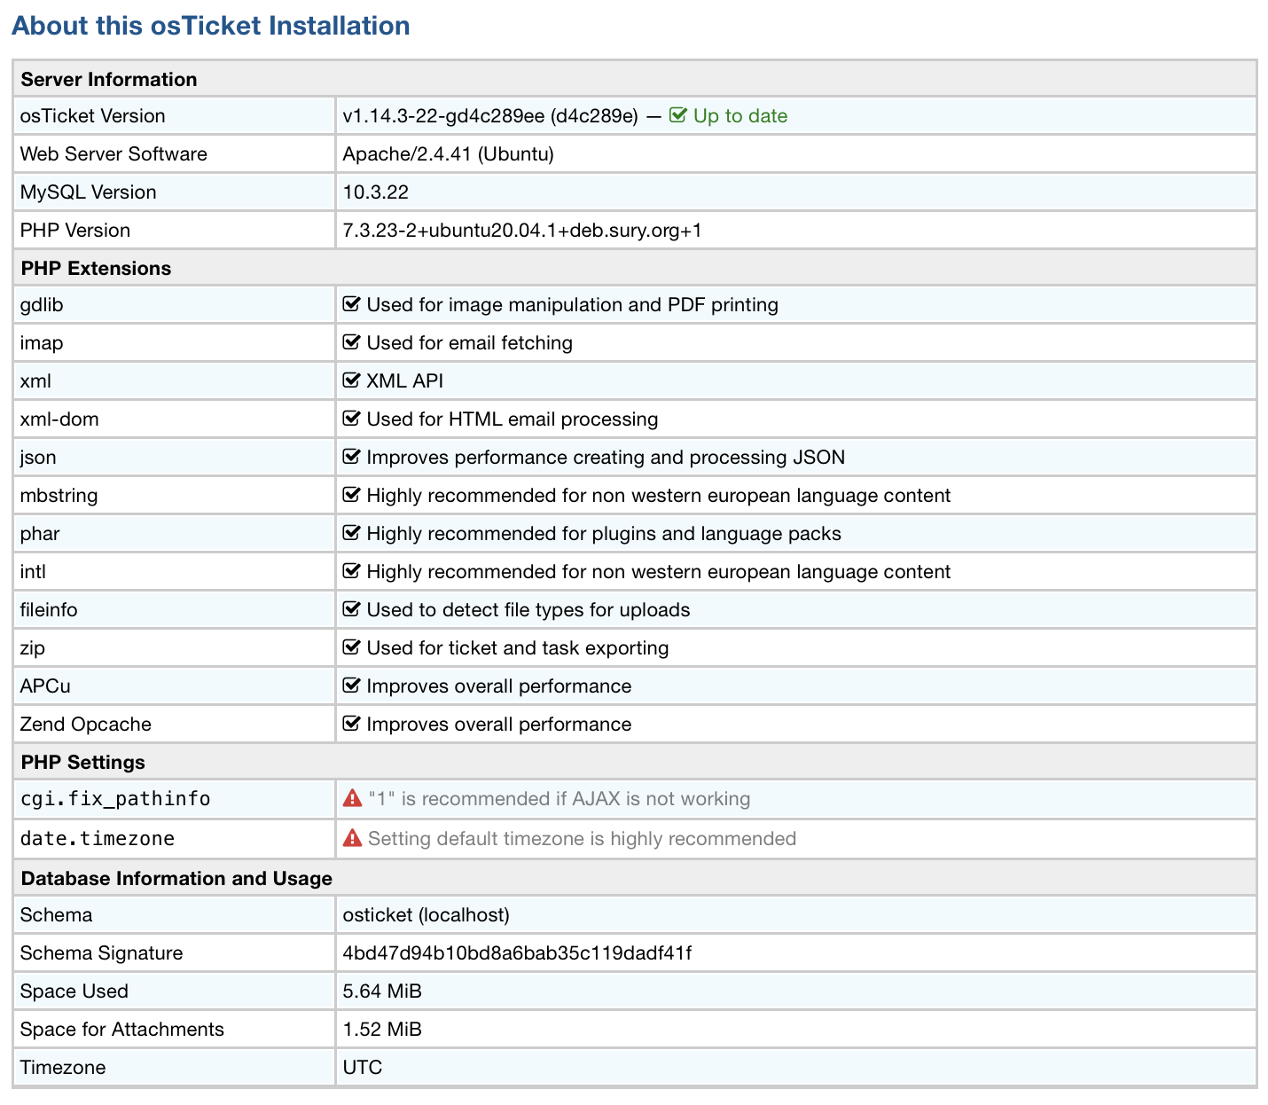Click the 7.3.23-2+ubuntu20.04.1 PHP version value

[x=522, y=231]
